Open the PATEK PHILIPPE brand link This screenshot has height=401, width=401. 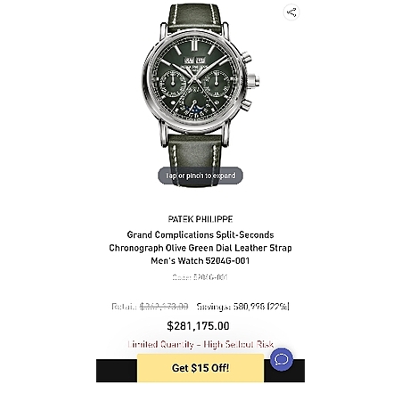pyautogui.click(x=200, y=219)
